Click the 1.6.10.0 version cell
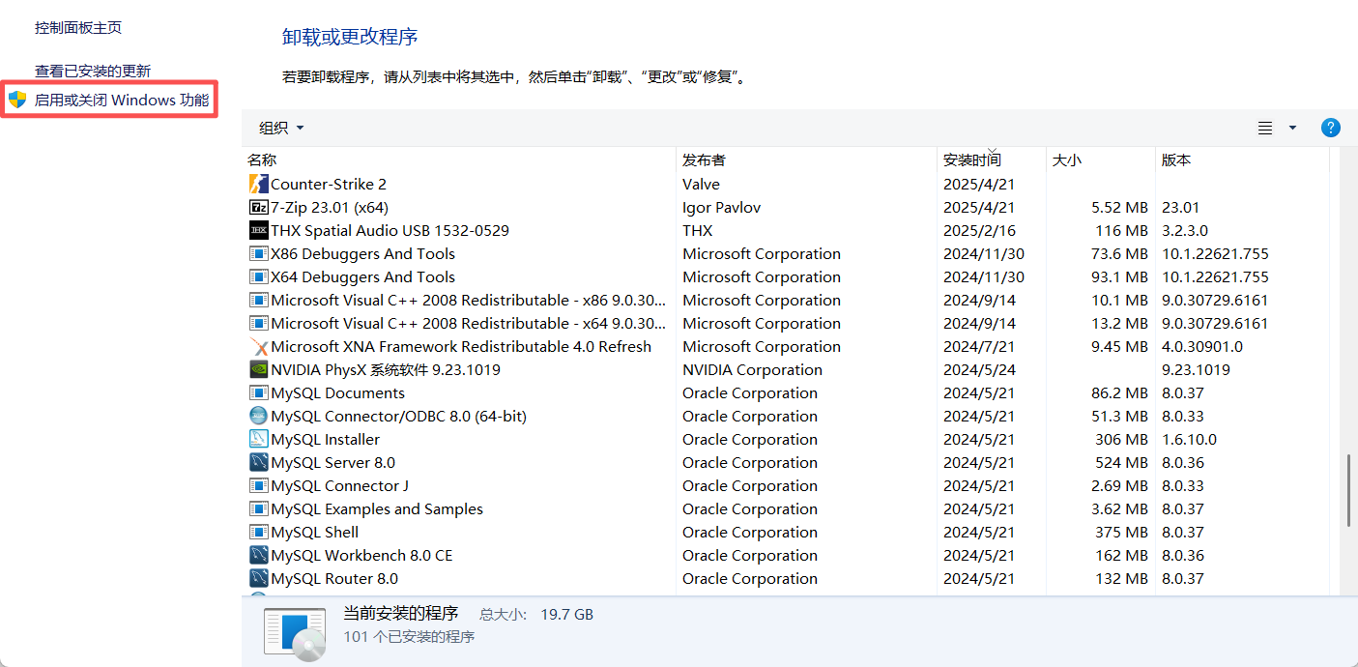Image resolution: width=1358 pixels, height=667 pixels. [x=1189, y=439]
